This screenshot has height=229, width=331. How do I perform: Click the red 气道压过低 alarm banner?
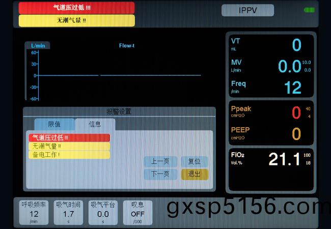point(76,8)
